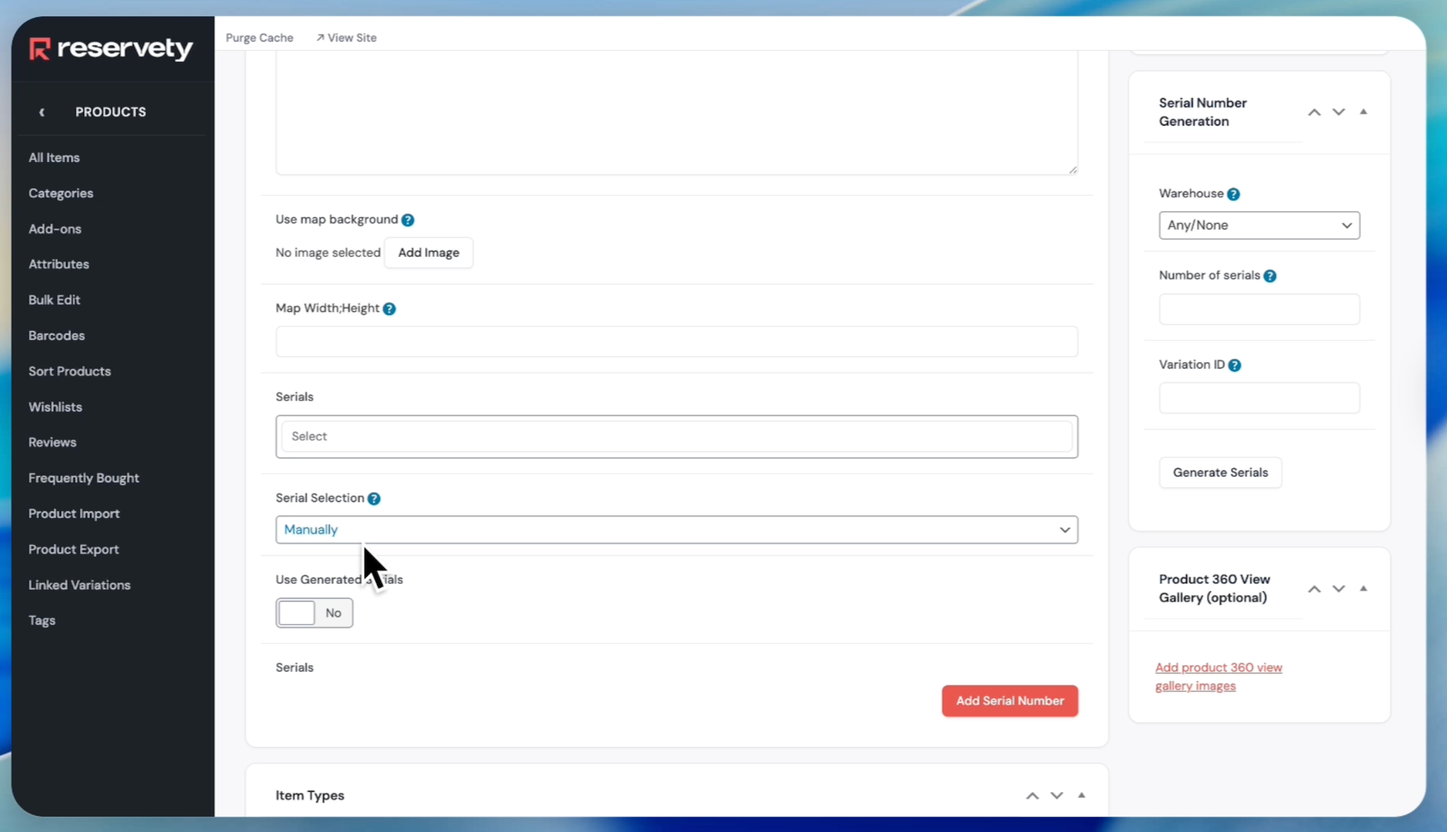Image resolution: width=1447 pixels, height=832 pixels.
Task: Click Variation ID help icon
Action: [x=1234, y=365]
